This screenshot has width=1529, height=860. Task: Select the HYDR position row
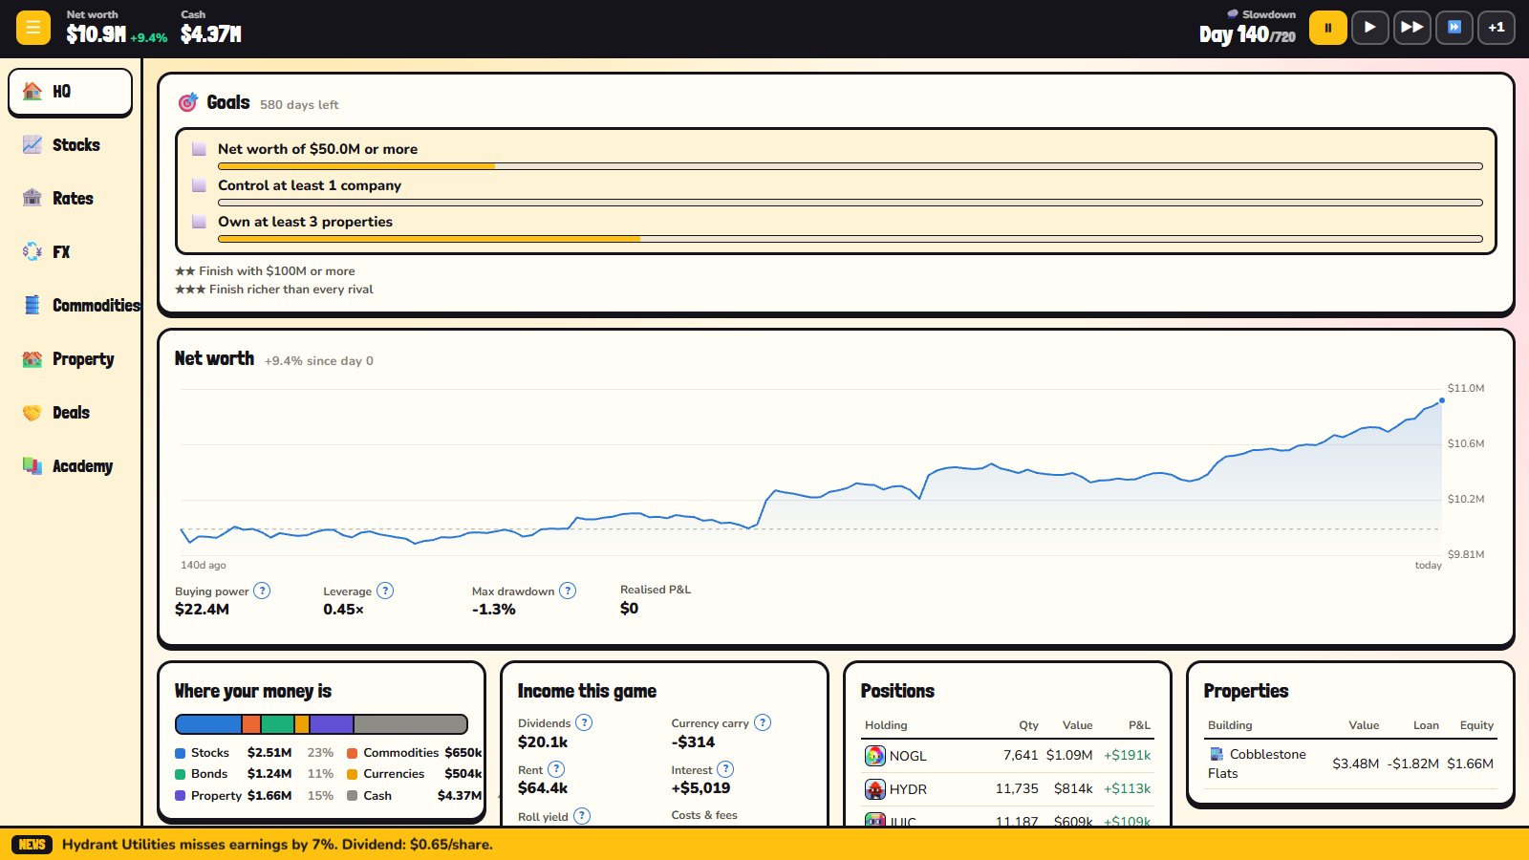(x=1007, y=789)
